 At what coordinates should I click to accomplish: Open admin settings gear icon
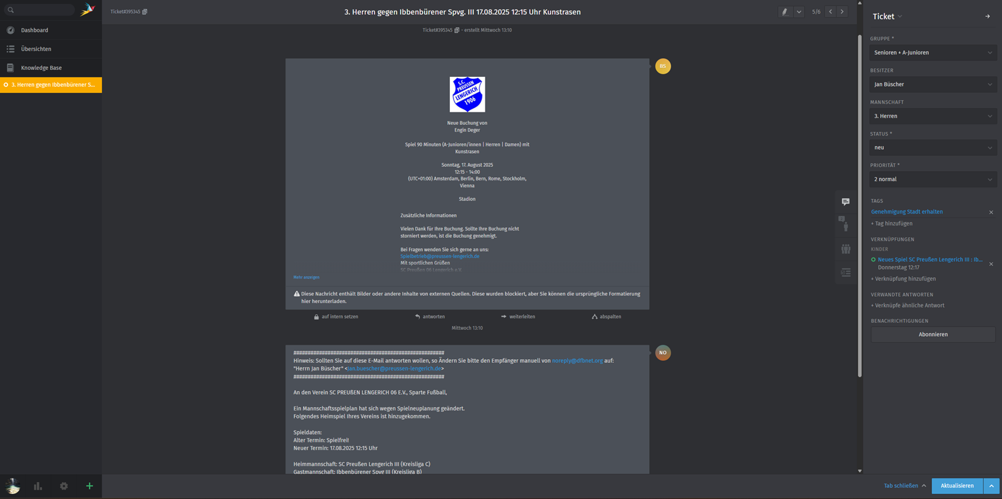coord(64,486)
